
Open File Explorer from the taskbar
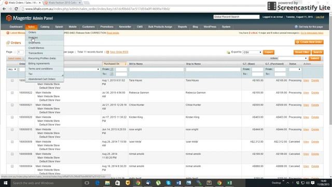pyautogui.click(x=107, y=183)
